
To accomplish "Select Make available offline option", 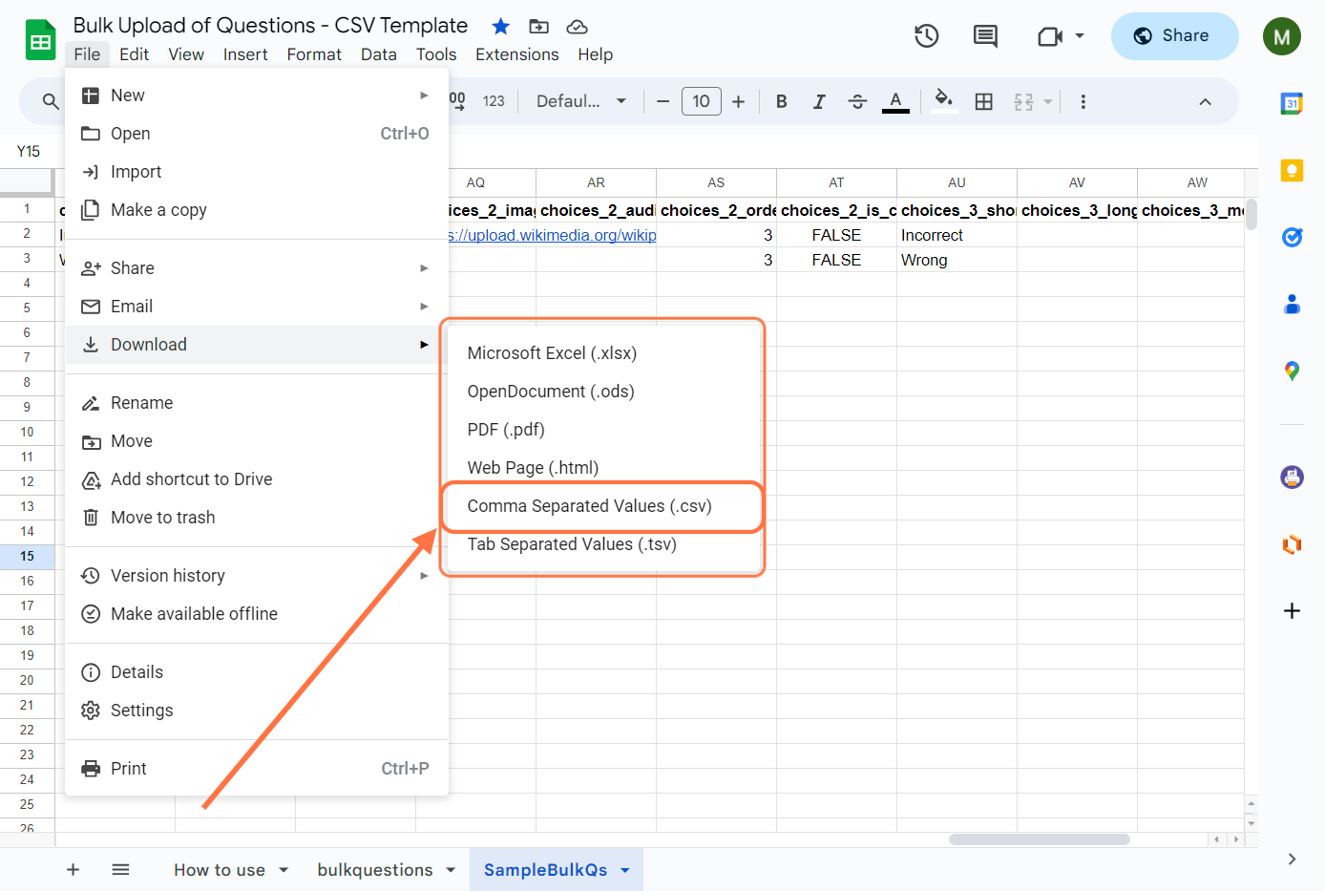I will coord(194,614).
